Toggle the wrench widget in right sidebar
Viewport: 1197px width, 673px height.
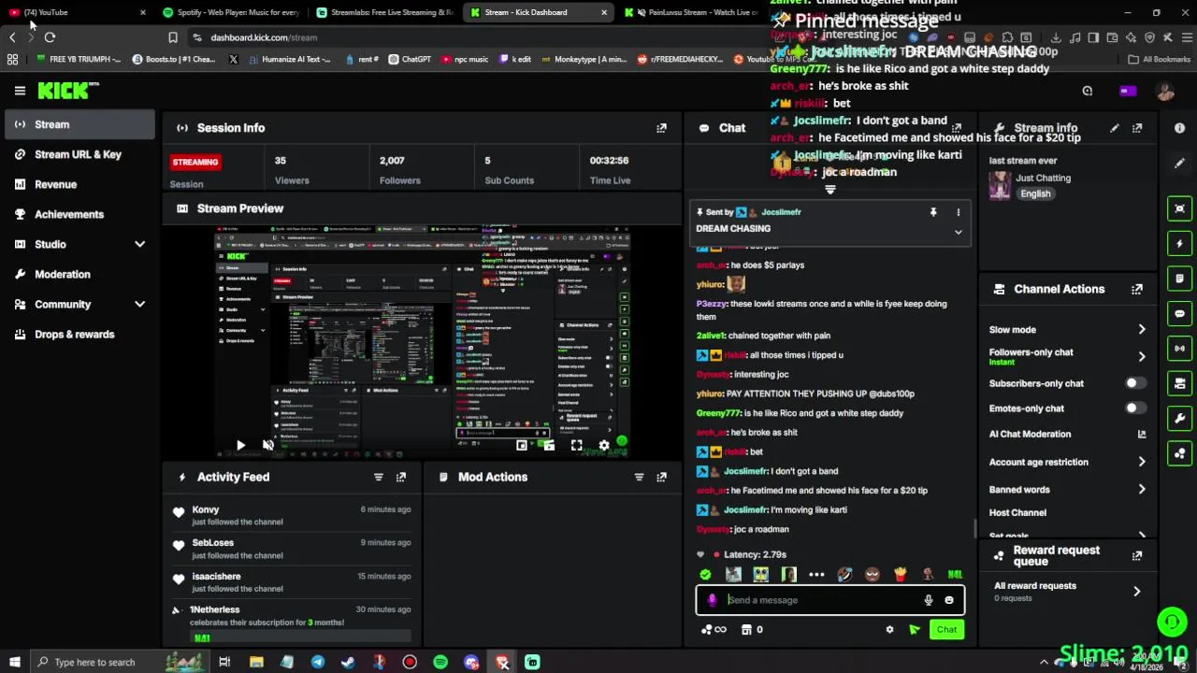(1180, 418)
